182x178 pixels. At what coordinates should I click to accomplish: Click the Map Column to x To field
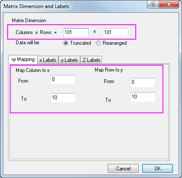pyautogui.click(x=63, y=98)
